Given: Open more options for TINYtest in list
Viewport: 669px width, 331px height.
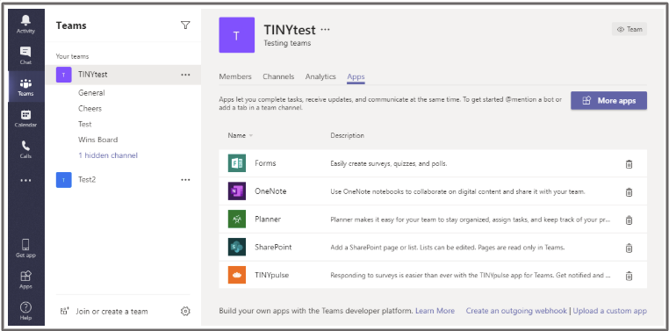Looking at the screenshot, I should [185, 75].
